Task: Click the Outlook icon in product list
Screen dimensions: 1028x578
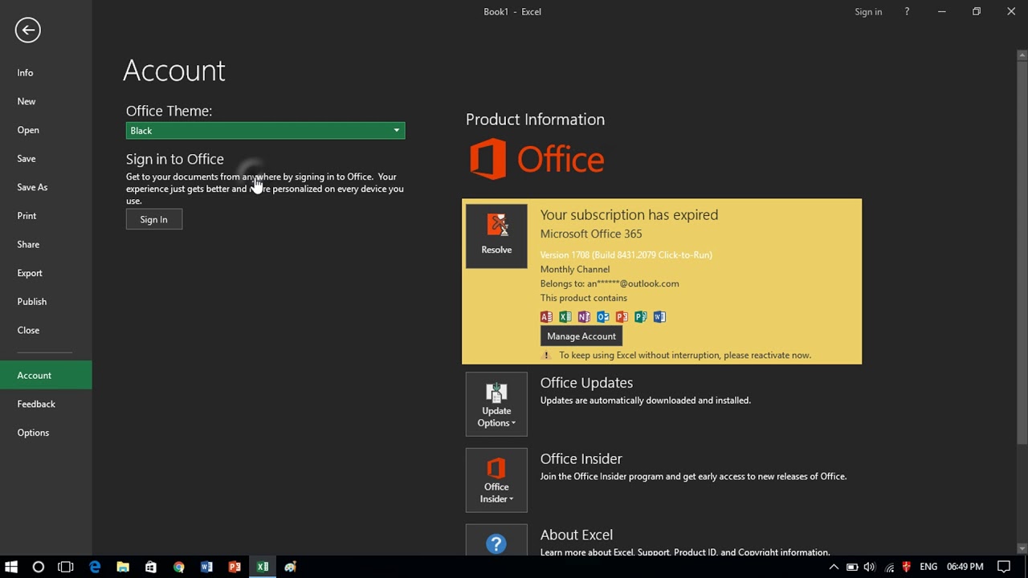Action: click(603, 317)
